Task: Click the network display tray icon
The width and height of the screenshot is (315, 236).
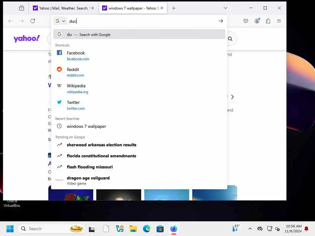Action: (269, 229)
